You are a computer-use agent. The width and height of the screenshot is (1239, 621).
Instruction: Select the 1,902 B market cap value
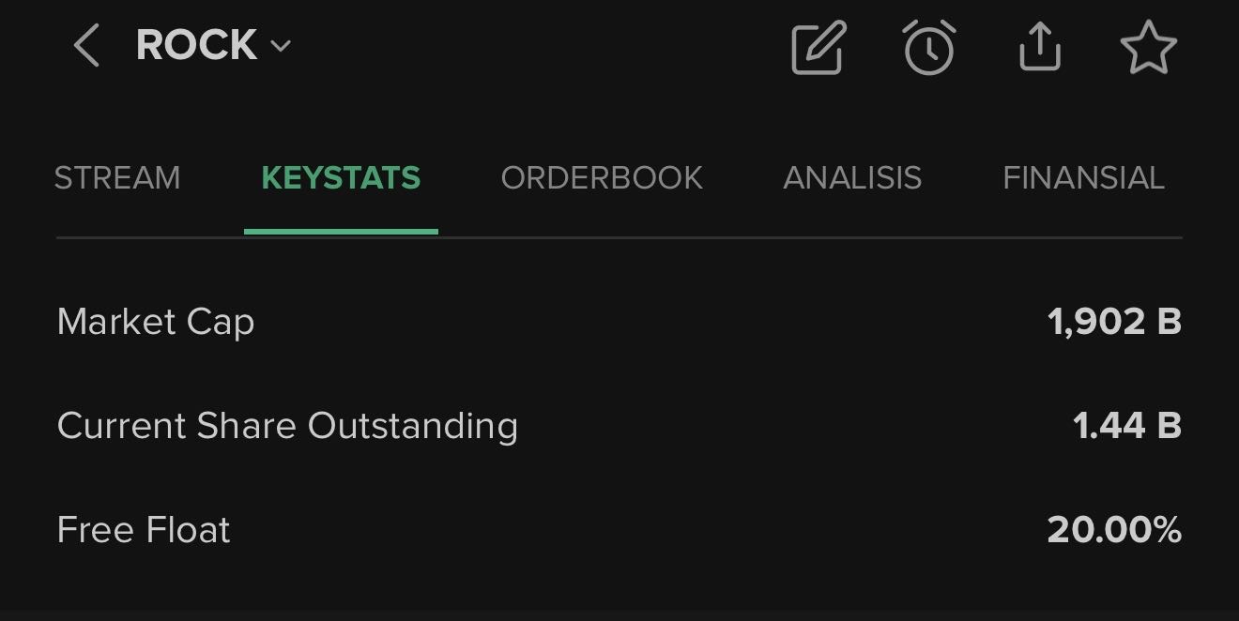click(1114, 322)
